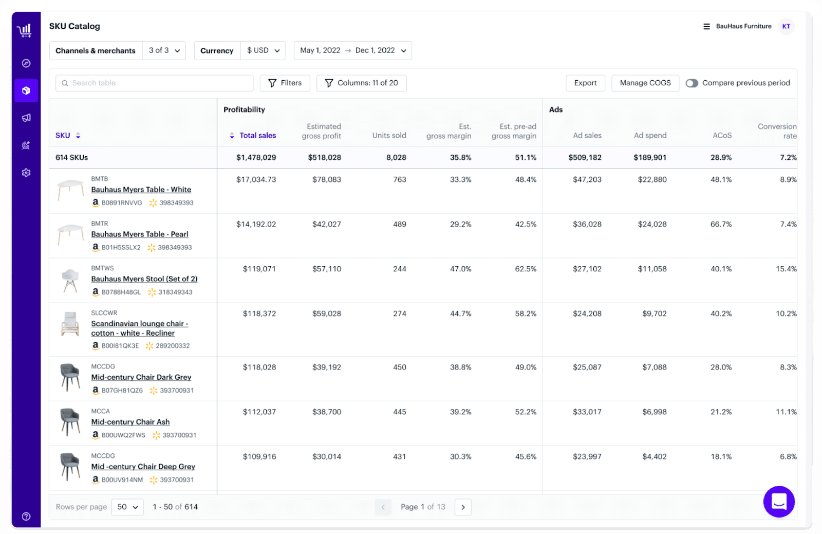Open the target goals icon in sidebar
The height and width of the screenshot is (534, 822).
point(26,145)
